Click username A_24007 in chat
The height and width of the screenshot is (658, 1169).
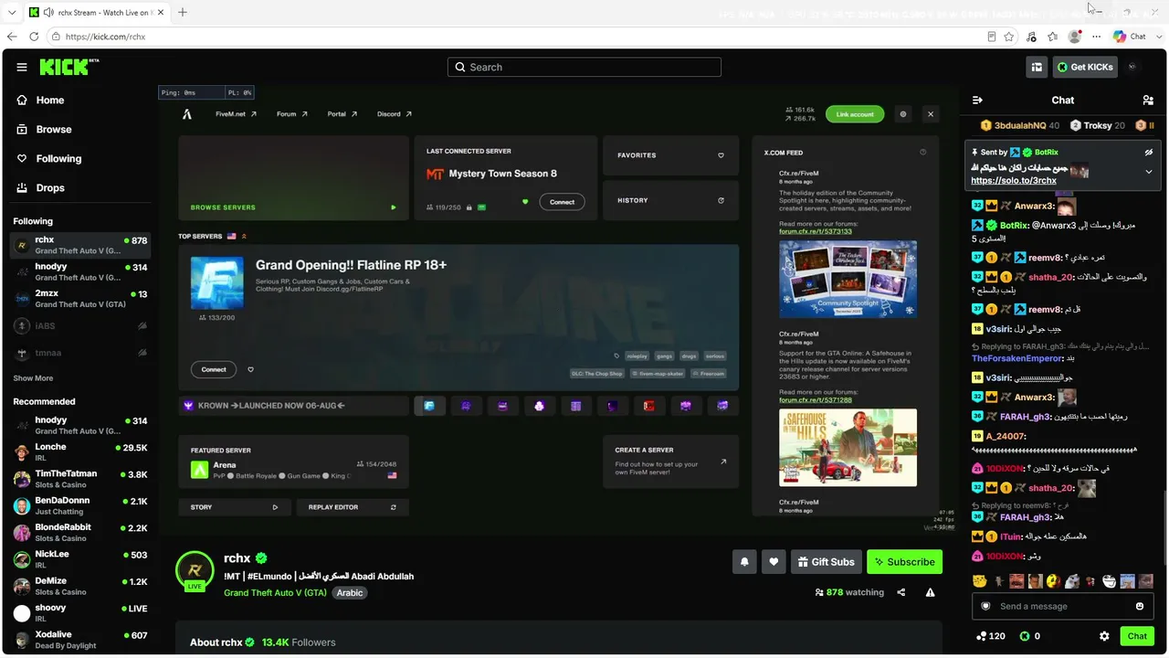1005,437
